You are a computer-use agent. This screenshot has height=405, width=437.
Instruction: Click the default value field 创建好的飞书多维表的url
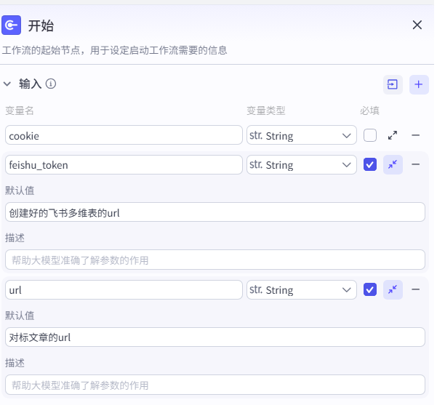[215, 212]
